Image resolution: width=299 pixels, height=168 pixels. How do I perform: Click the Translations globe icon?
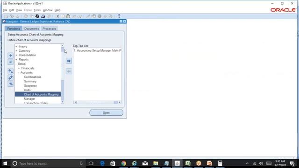click(100, 16)
